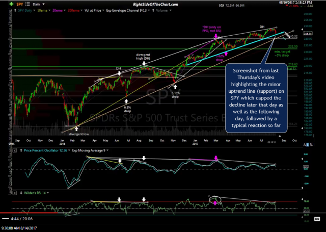
Task: Click the 244.34 current price label
Action: tap(308, 34)
